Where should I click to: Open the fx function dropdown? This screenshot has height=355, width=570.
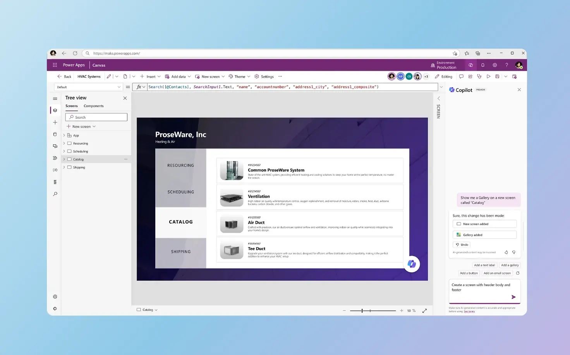click(x=141, y=87)
